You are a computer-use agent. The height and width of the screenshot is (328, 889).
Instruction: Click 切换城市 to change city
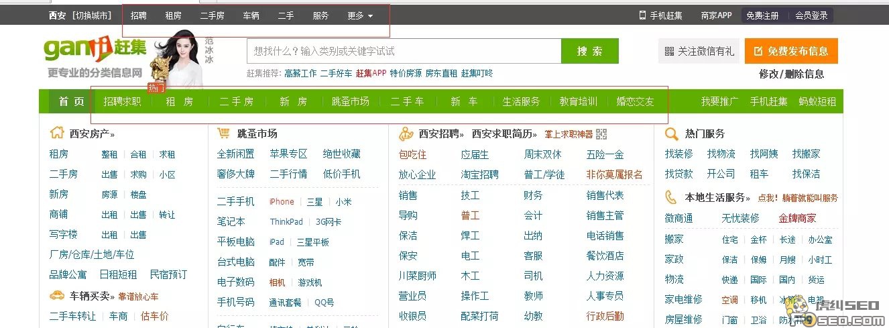92,15
